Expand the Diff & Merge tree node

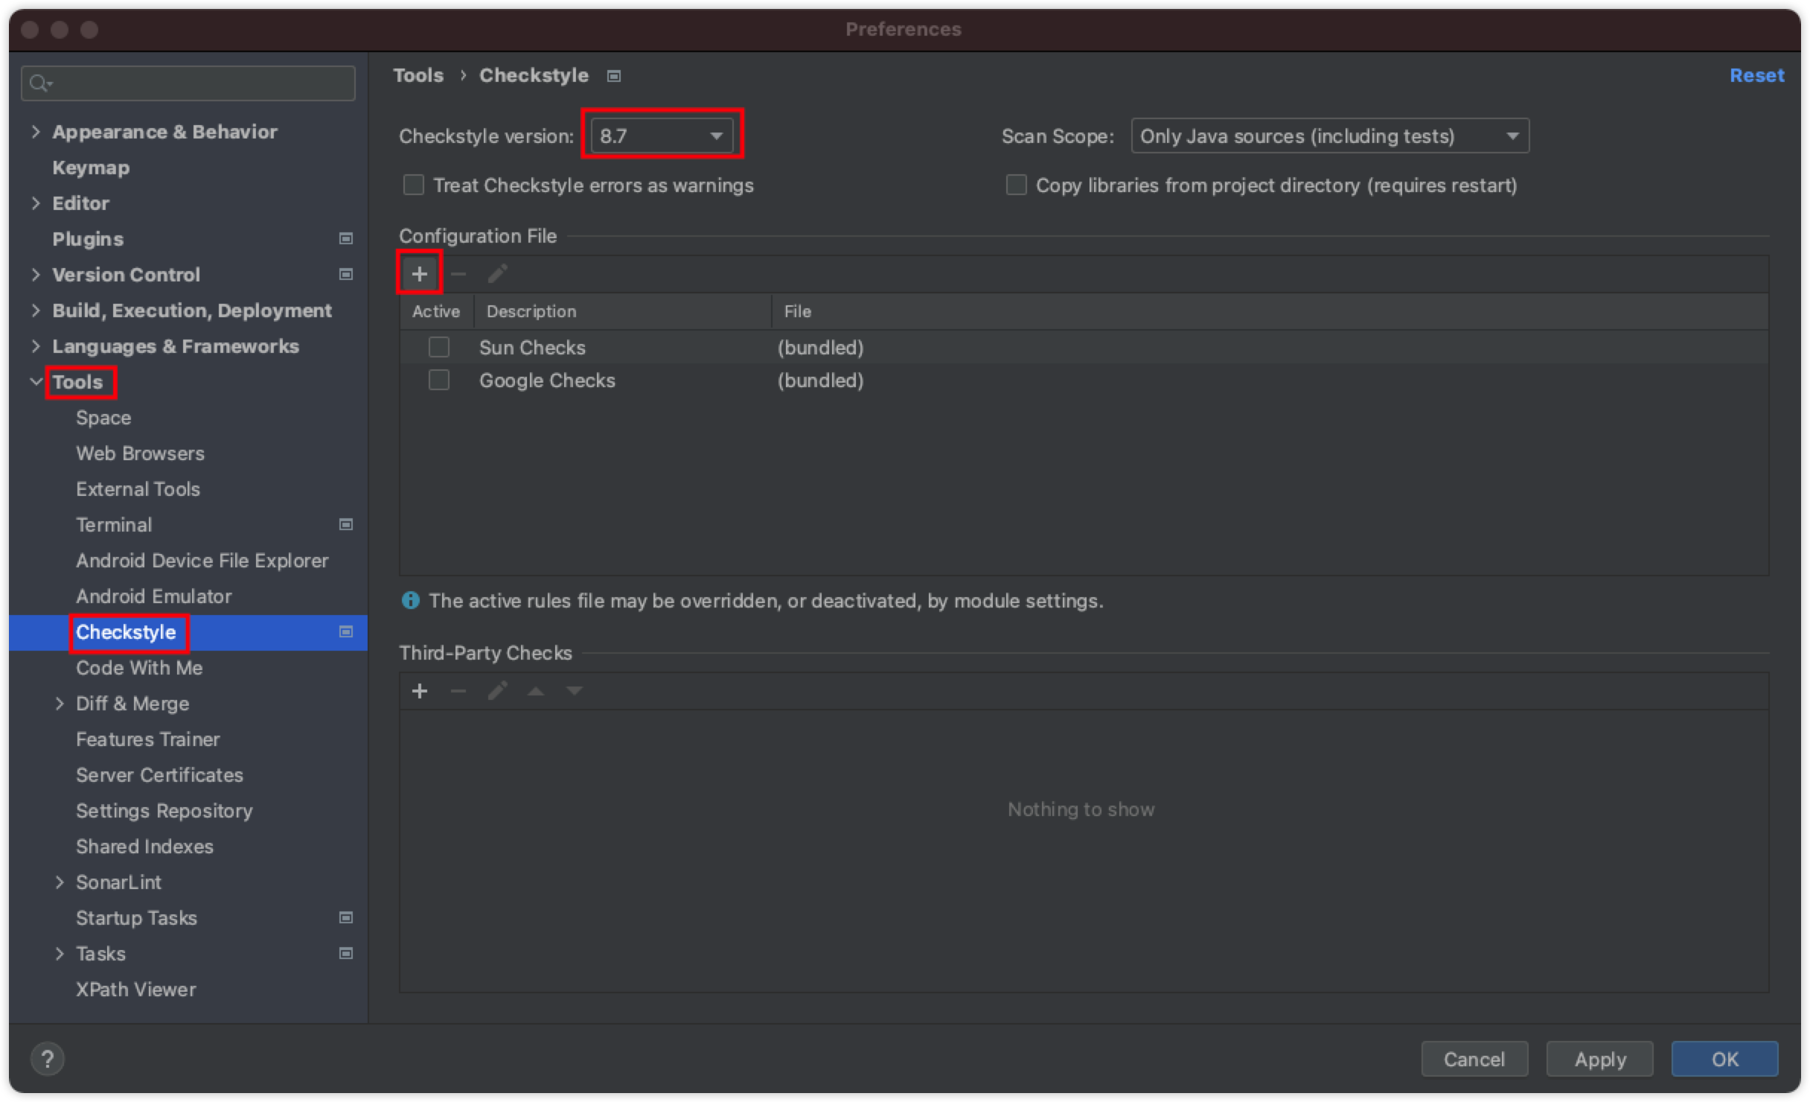60,703
